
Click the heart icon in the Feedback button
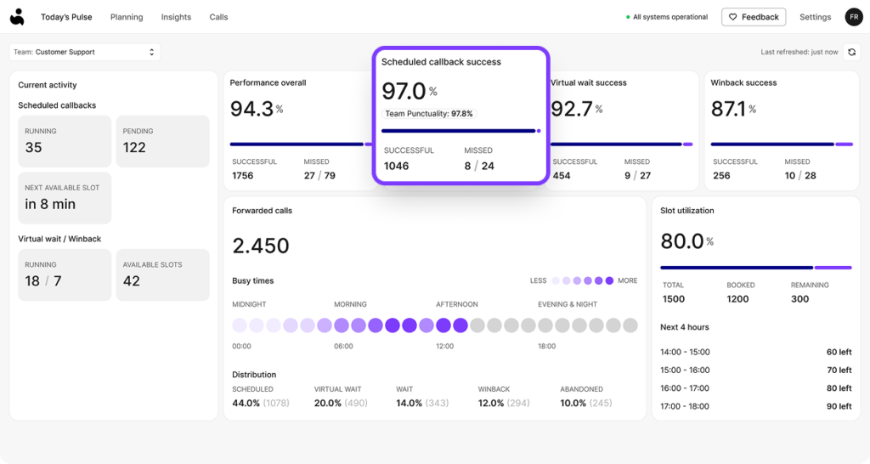point(733,17)
